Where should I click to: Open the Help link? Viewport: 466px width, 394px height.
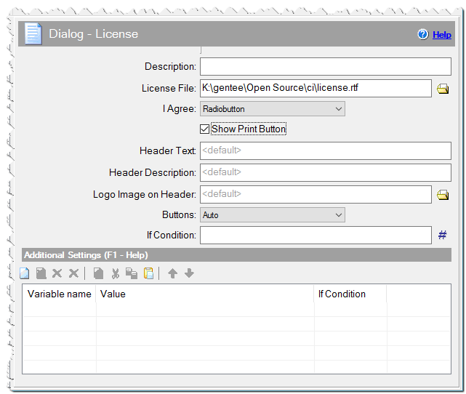pyautogui.click(x=441, y=35)
